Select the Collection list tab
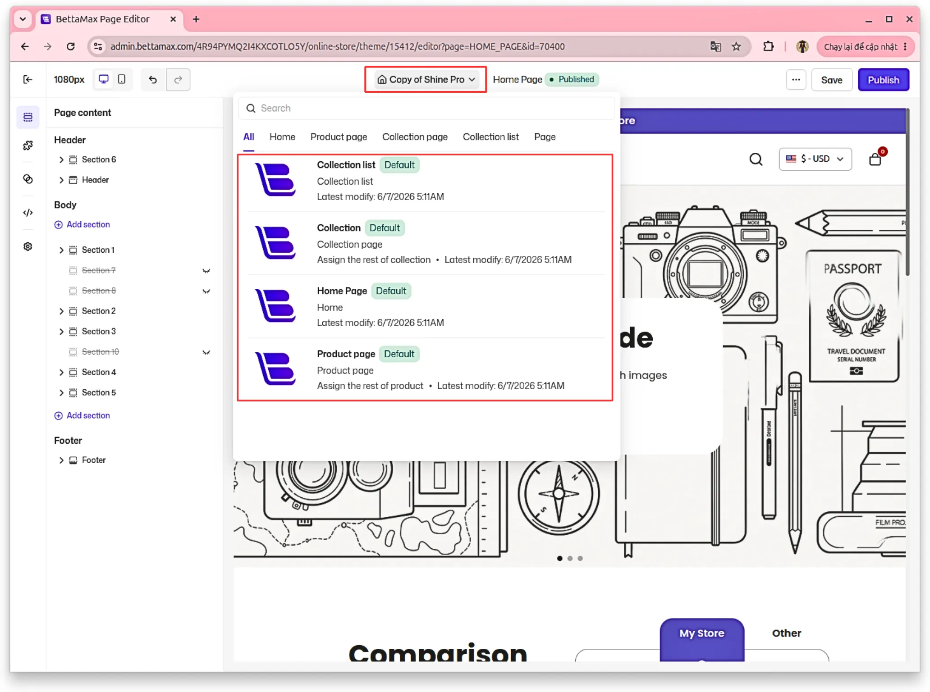The width and height of the screenshot is (930, 692). 490,137
